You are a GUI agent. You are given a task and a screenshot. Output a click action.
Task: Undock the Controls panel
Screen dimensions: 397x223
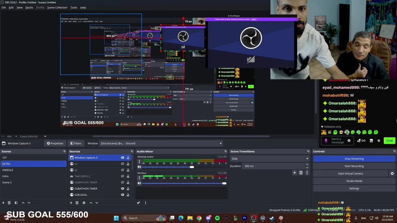point(395,151)
